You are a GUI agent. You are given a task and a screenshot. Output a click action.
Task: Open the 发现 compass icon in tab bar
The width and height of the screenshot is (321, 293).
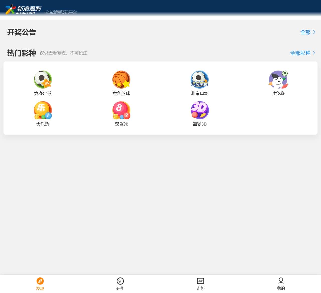[40, 281]
